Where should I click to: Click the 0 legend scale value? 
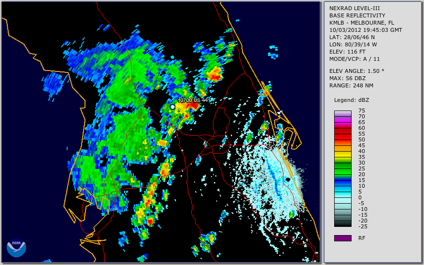(360, 198)
